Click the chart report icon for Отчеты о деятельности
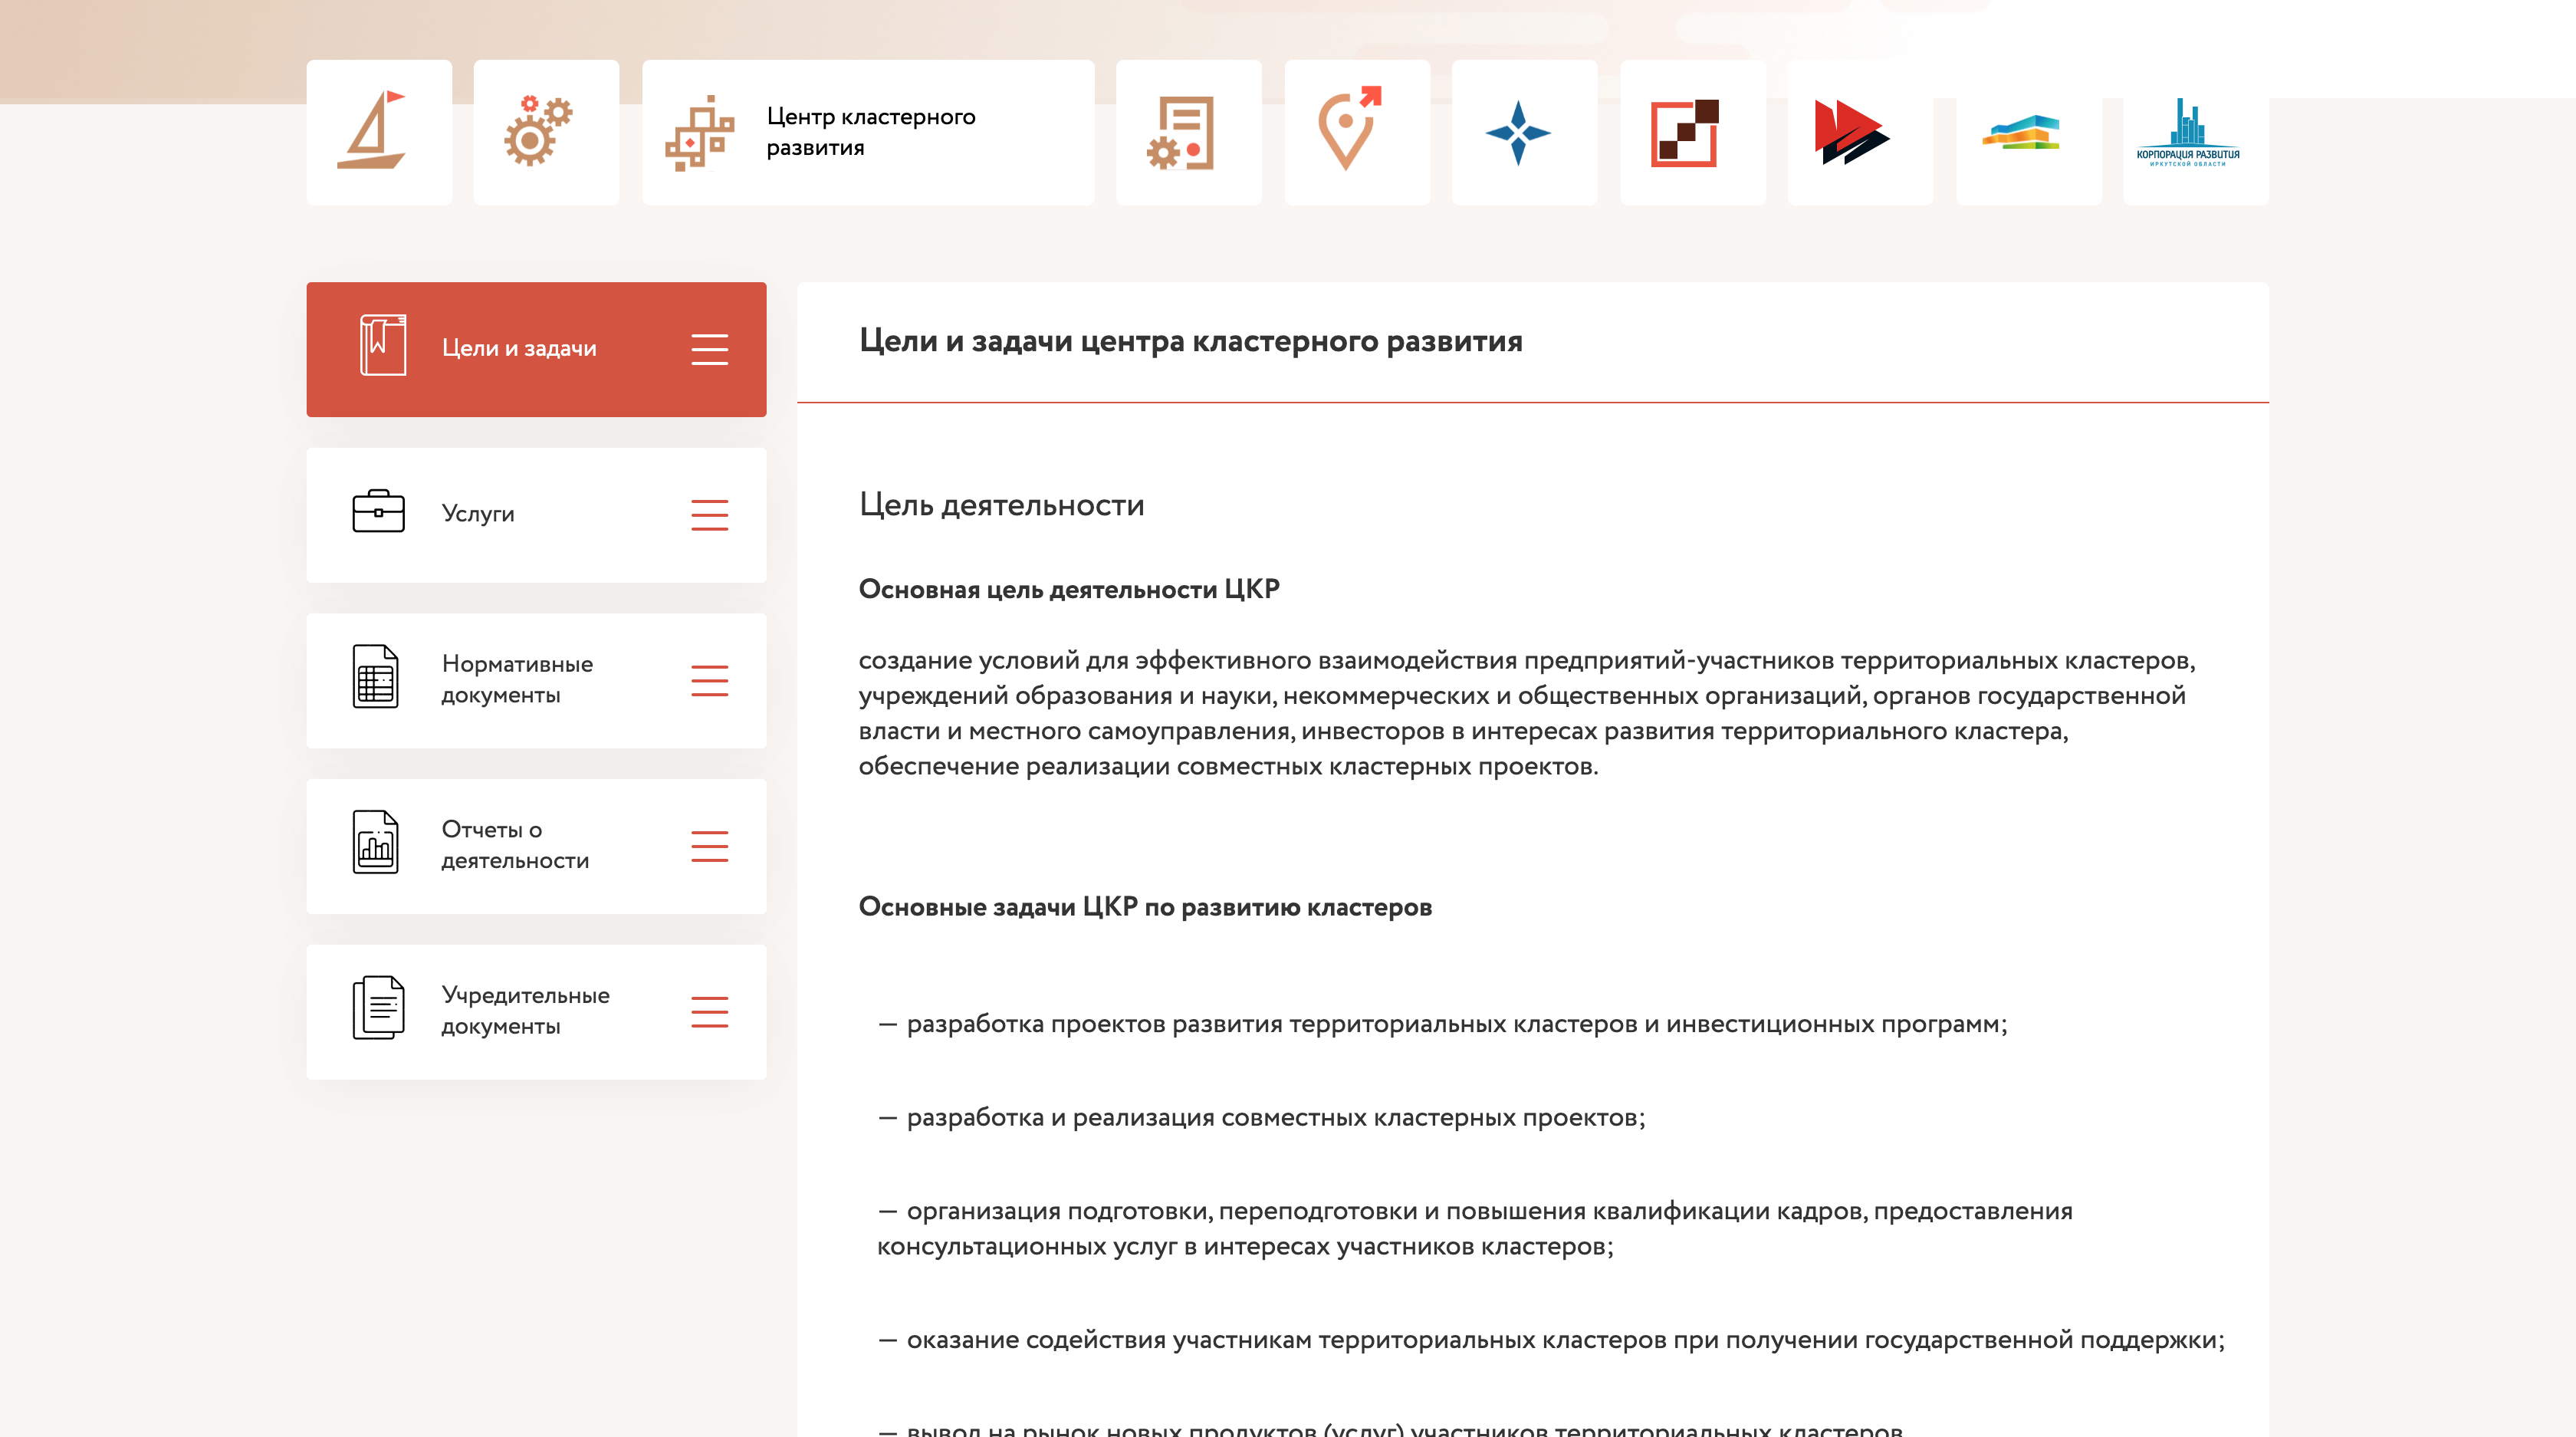 (376, 843)
